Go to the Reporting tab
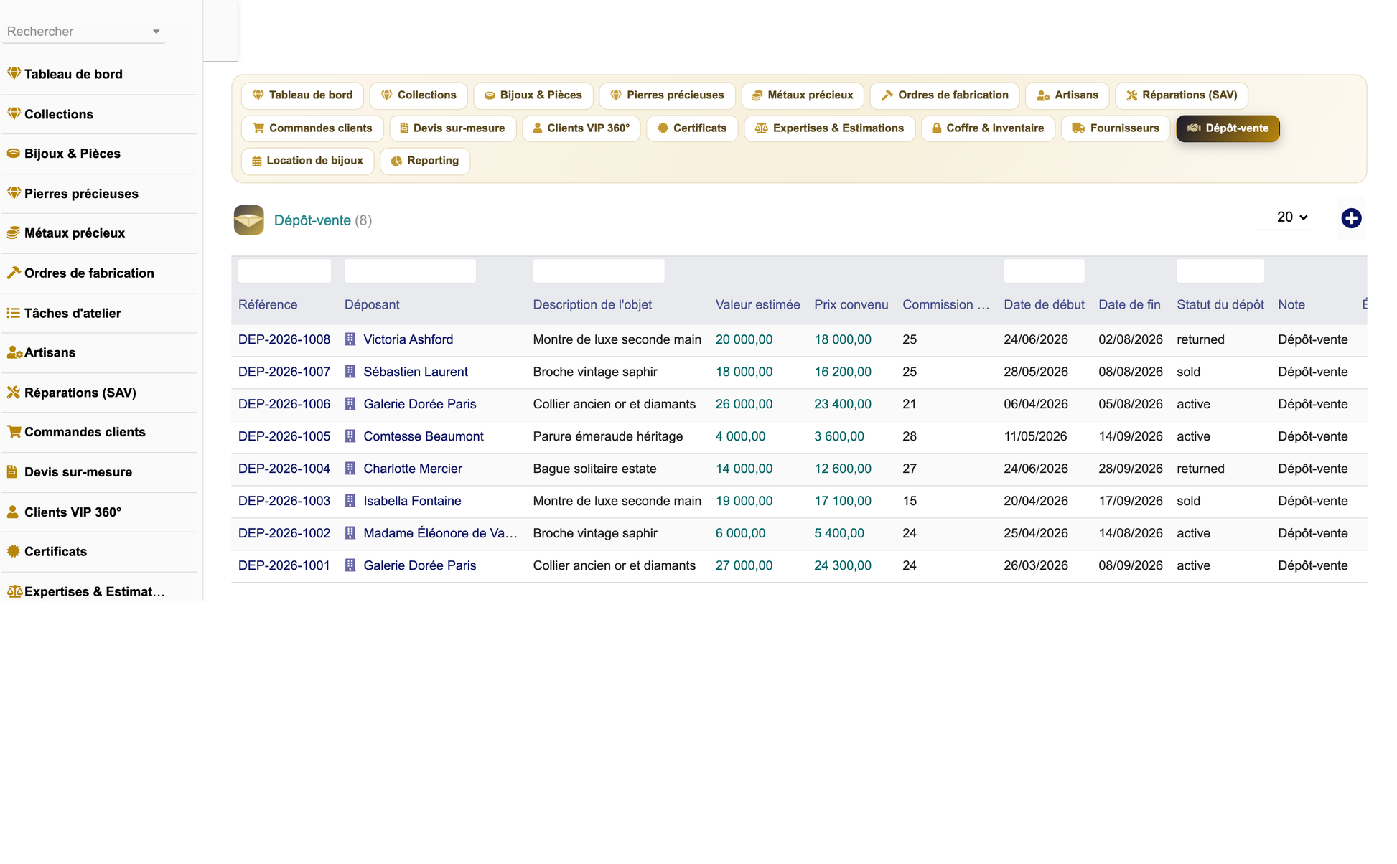1397x864 pixels. click(x=425, y=161)
